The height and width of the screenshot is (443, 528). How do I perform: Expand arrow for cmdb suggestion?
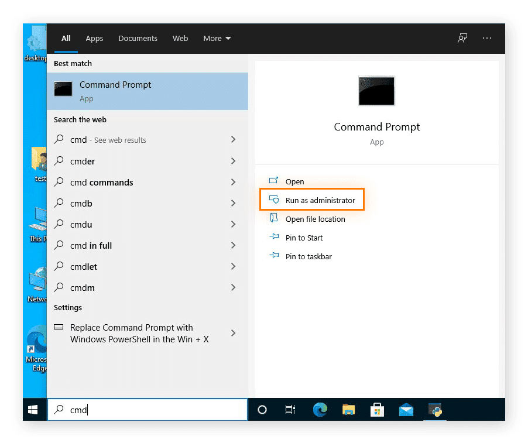tap(233, 203)
